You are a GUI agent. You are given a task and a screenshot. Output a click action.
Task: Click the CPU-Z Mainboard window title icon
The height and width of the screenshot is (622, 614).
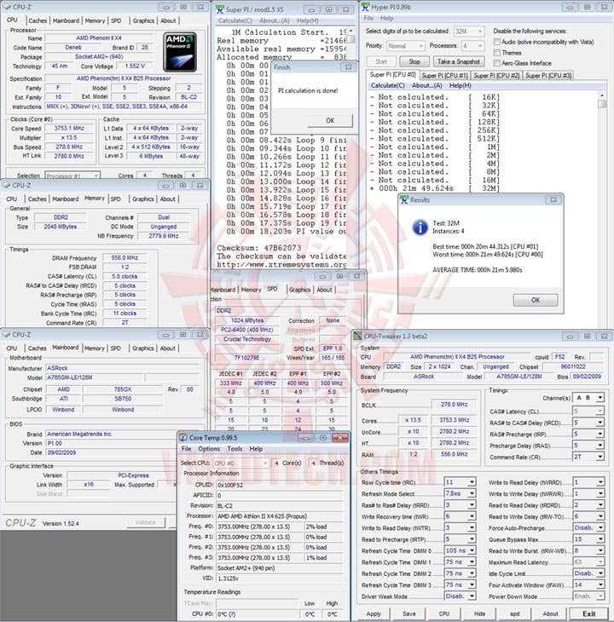[x=6, y=334]
